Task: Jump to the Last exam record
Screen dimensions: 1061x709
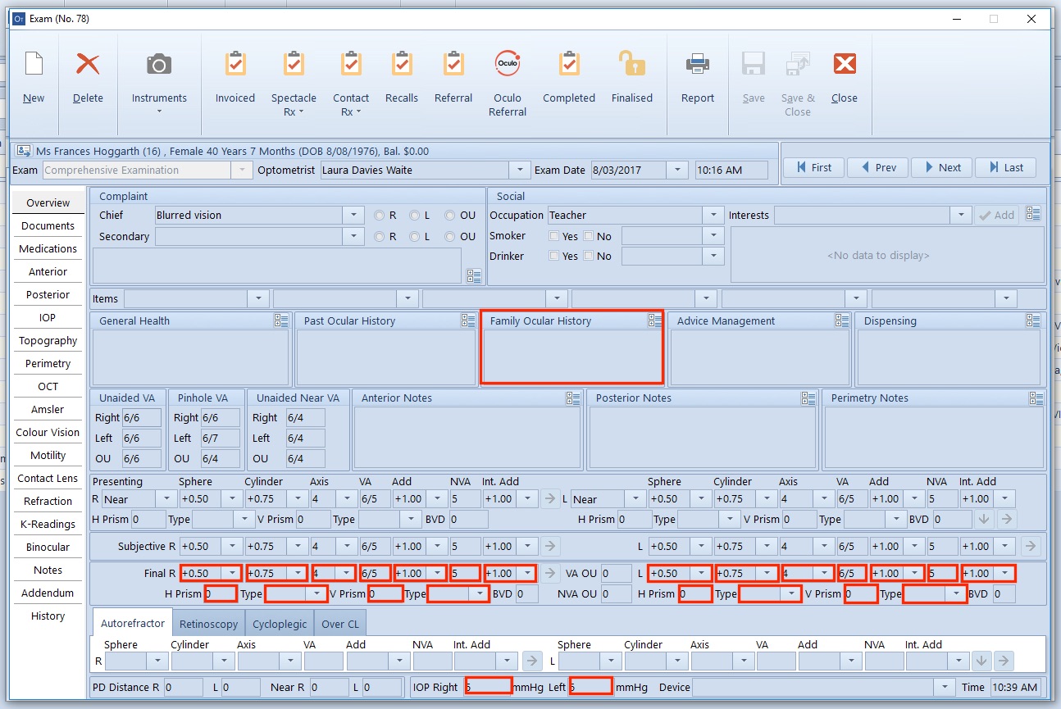Action: coord(1005,167)
